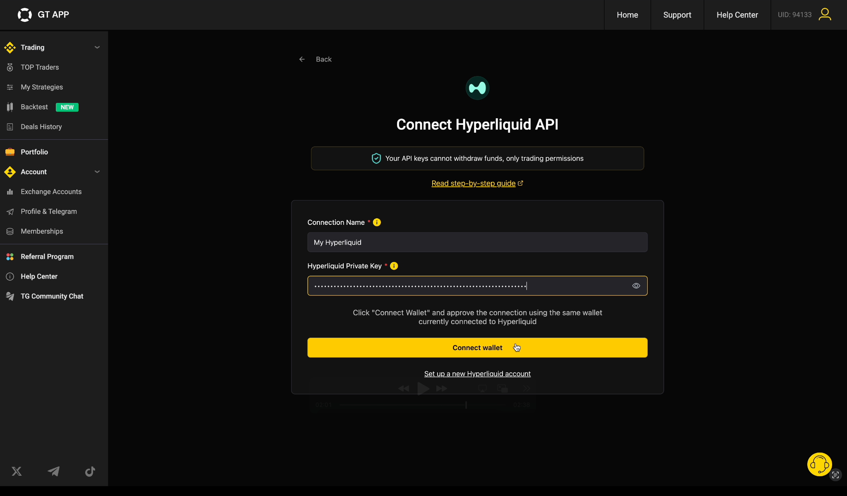The height and width of the screenshot is (496, 847).
Task: Click the Hyperliquid Private Key info icon
Action: (394, 266)
